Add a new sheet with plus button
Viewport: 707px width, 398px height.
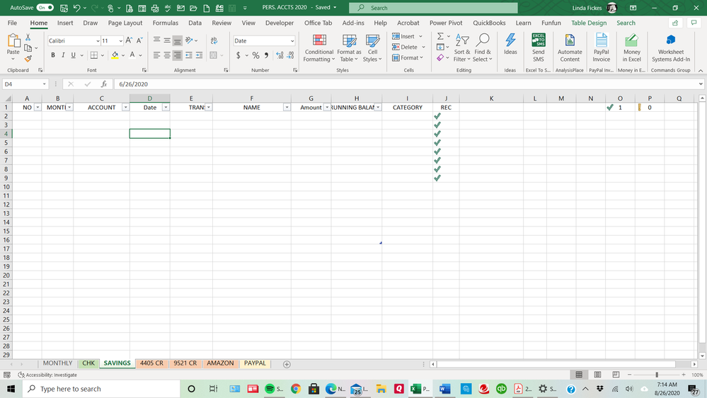287,364
